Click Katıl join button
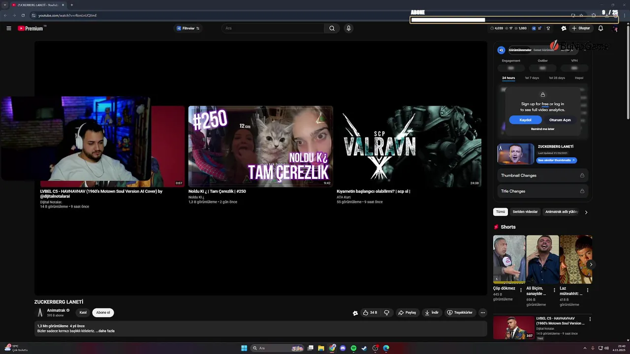This screenshot has height=354, width=630. coord(83,313)
